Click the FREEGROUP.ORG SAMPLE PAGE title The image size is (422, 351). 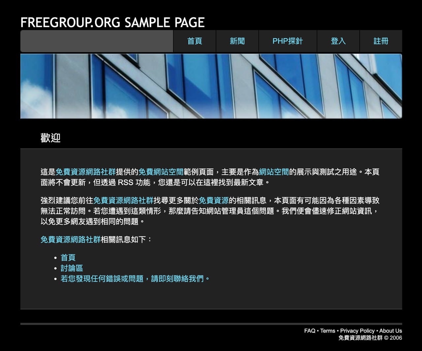coord(112,22)
